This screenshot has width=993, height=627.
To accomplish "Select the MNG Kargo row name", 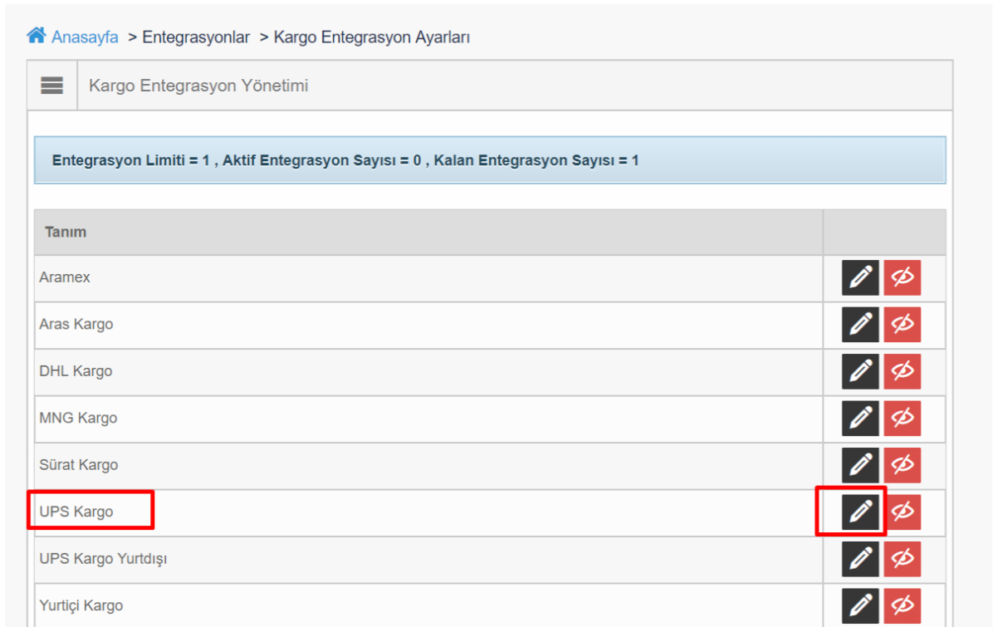I will pos(78,418).
